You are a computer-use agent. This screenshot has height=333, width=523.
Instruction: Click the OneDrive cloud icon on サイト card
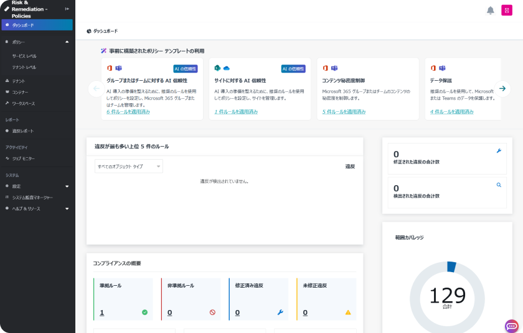[x=227, y=68]
